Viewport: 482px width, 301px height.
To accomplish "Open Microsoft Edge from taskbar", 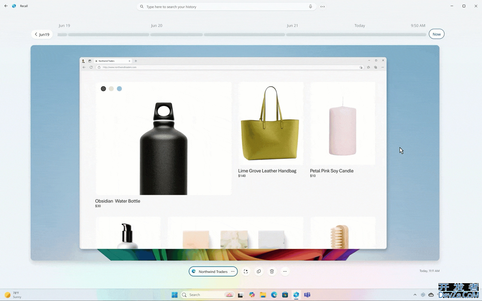I will tap(274, 295).
